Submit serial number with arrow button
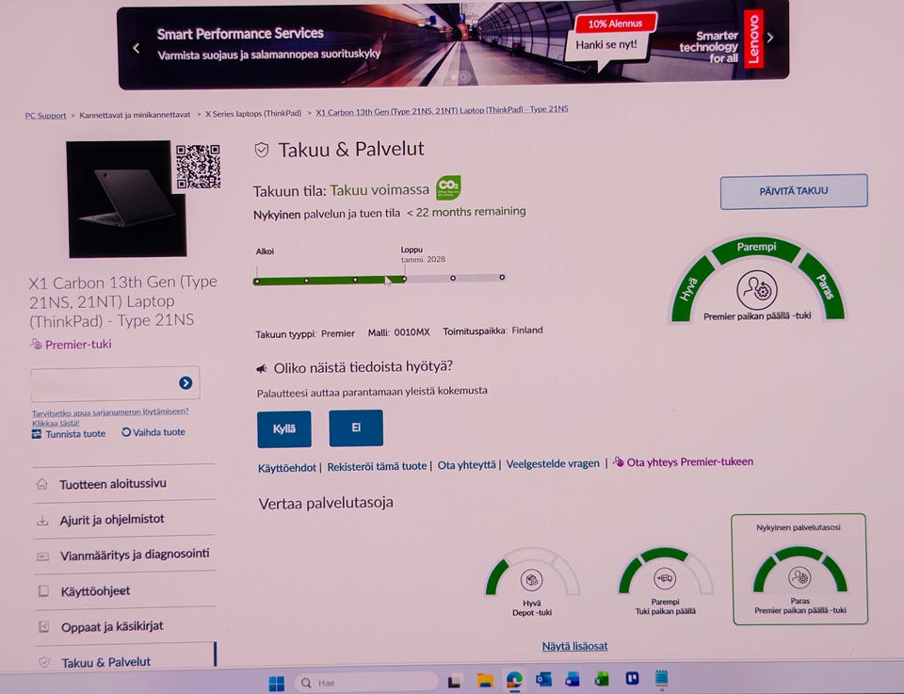The image size is (904, 694). pyautogui.click(x=186, y=382)
